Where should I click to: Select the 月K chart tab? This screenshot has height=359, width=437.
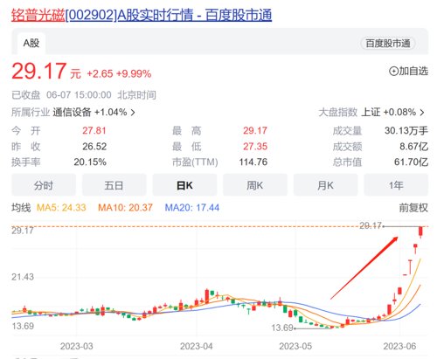(x=325, y=185)
